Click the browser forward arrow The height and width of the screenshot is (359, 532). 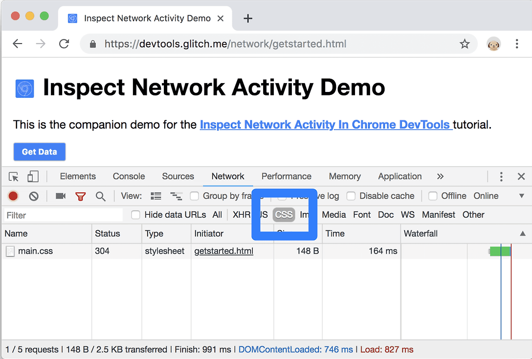click(41, 44)
